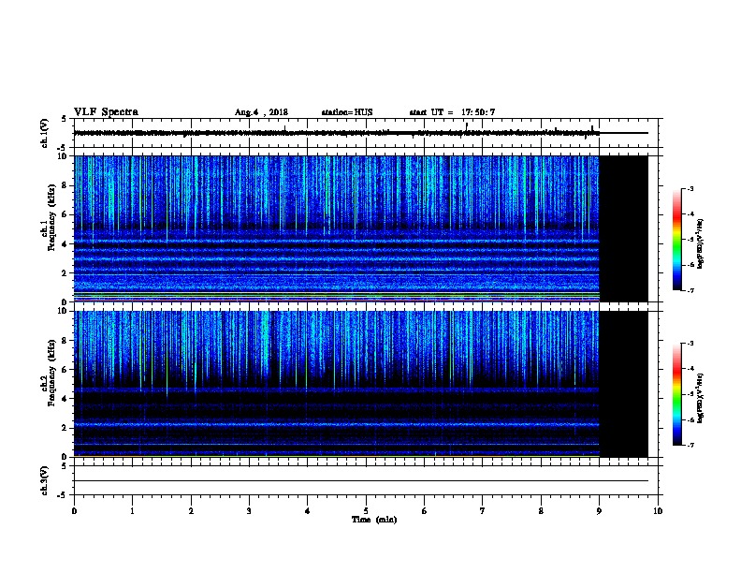Click the "station=HUS" label

coord(347,112)
